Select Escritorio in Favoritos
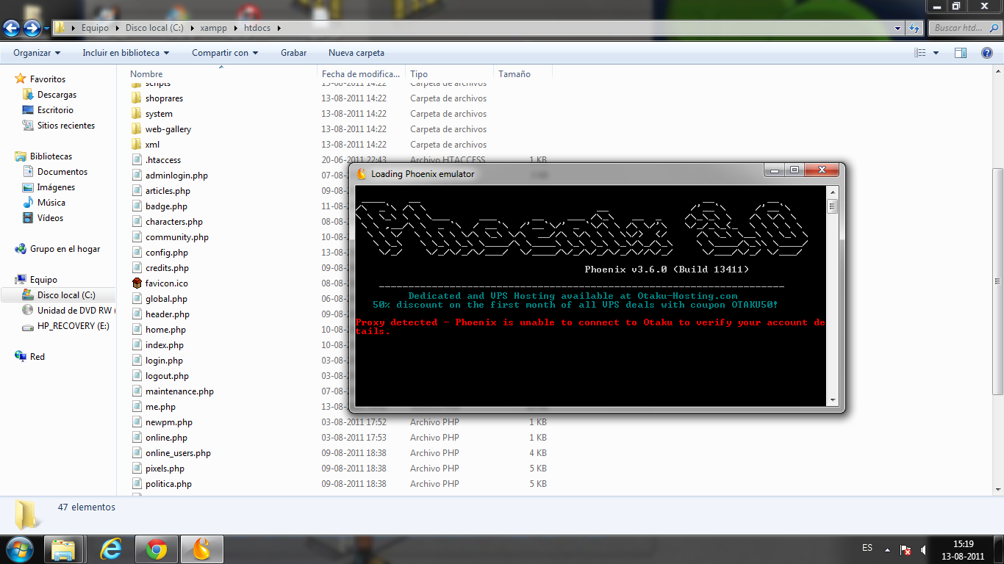 click(x=55, y=110)
